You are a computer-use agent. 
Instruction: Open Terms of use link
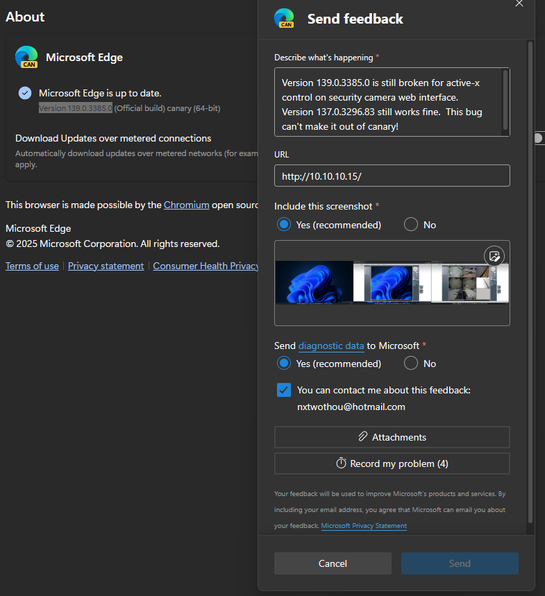tap(32, 266)
